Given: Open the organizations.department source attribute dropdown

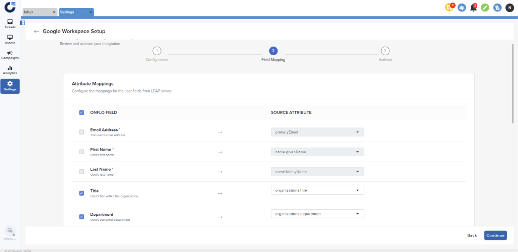Looking at the screenshot, I should 317,214.
